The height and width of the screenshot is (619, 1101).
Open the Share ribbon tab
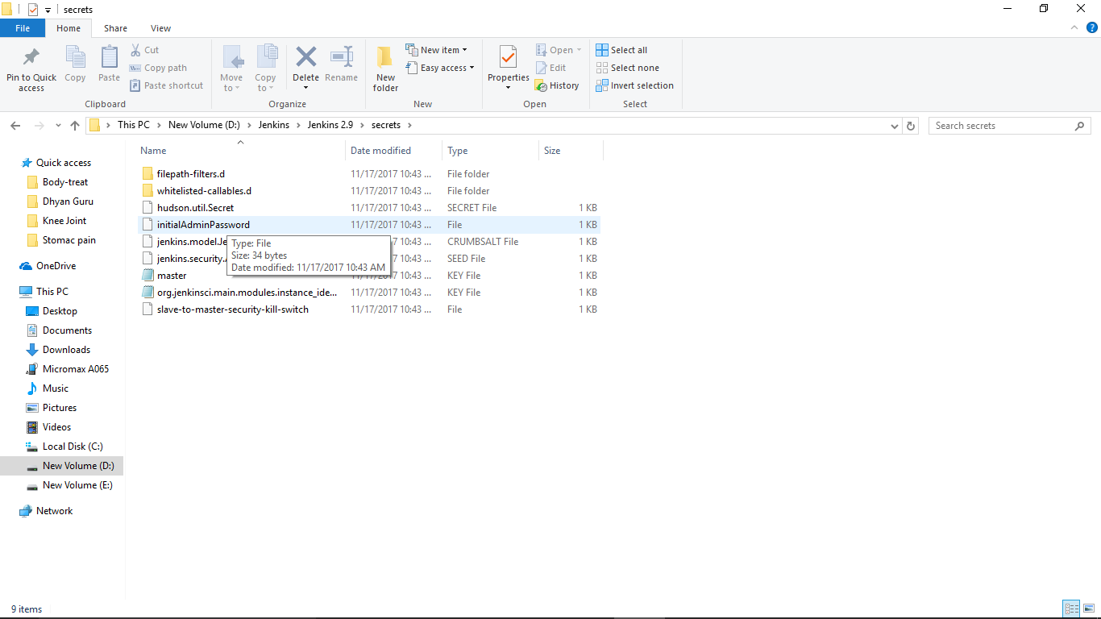coord(115,27)
